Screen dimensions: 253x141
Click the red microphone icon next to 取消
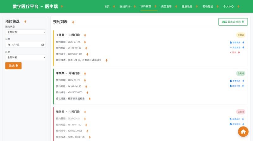[x=239, y=53]
